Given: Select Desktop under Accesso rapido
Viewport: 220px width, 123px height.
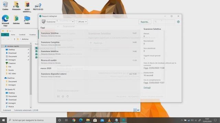Looking at the screenshot, I should point(11,50).
